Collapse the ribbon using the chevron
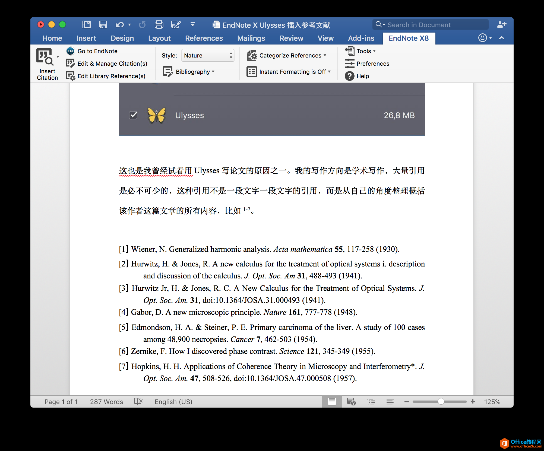Viewport: 544px width, 451px height. click(x=502, y=38)
